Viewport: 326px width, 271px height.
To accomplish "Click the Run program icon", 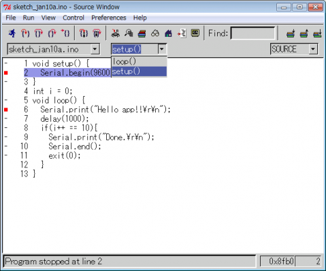I will pos(12,33).
